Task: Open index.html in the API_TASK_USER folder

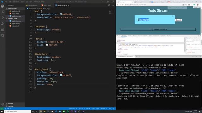Action: point(15,26)
